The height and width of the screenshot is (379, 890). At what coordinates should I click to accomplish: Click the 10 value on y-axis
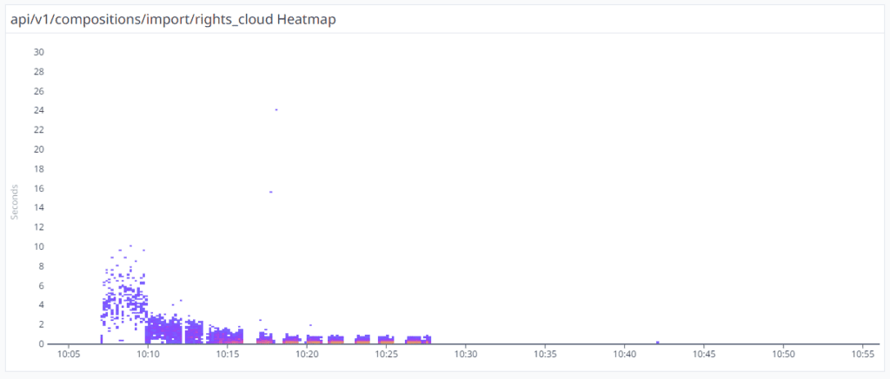coord(38,246)
